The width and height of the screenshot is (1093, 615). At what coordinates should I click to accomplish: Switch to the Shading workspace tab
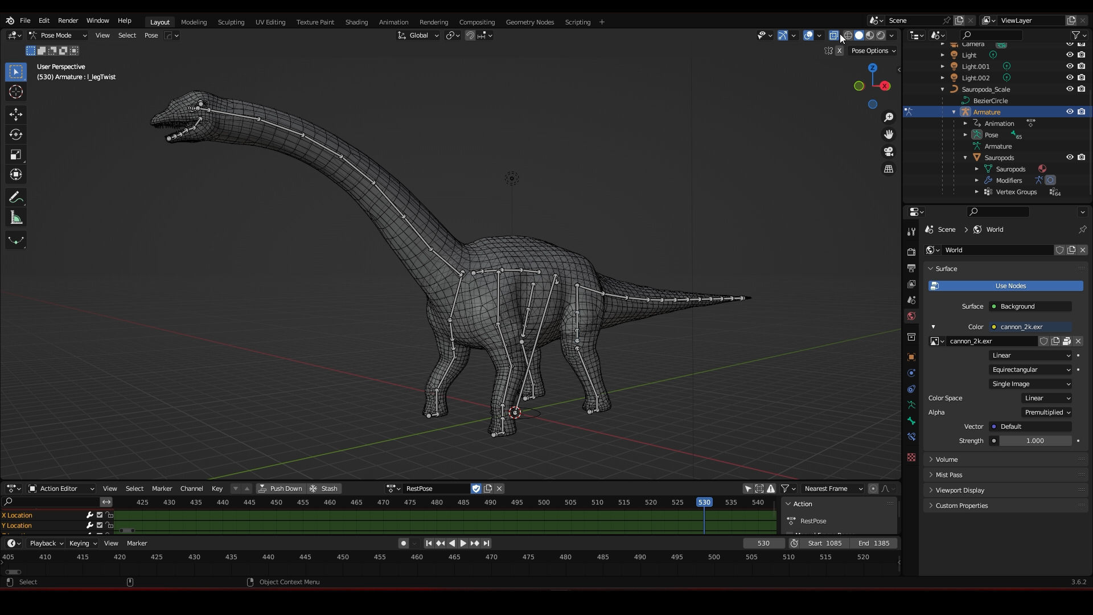(x=356, y=22)
